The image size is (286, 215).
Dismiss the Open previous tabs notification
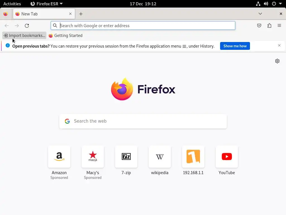point(279,45)
